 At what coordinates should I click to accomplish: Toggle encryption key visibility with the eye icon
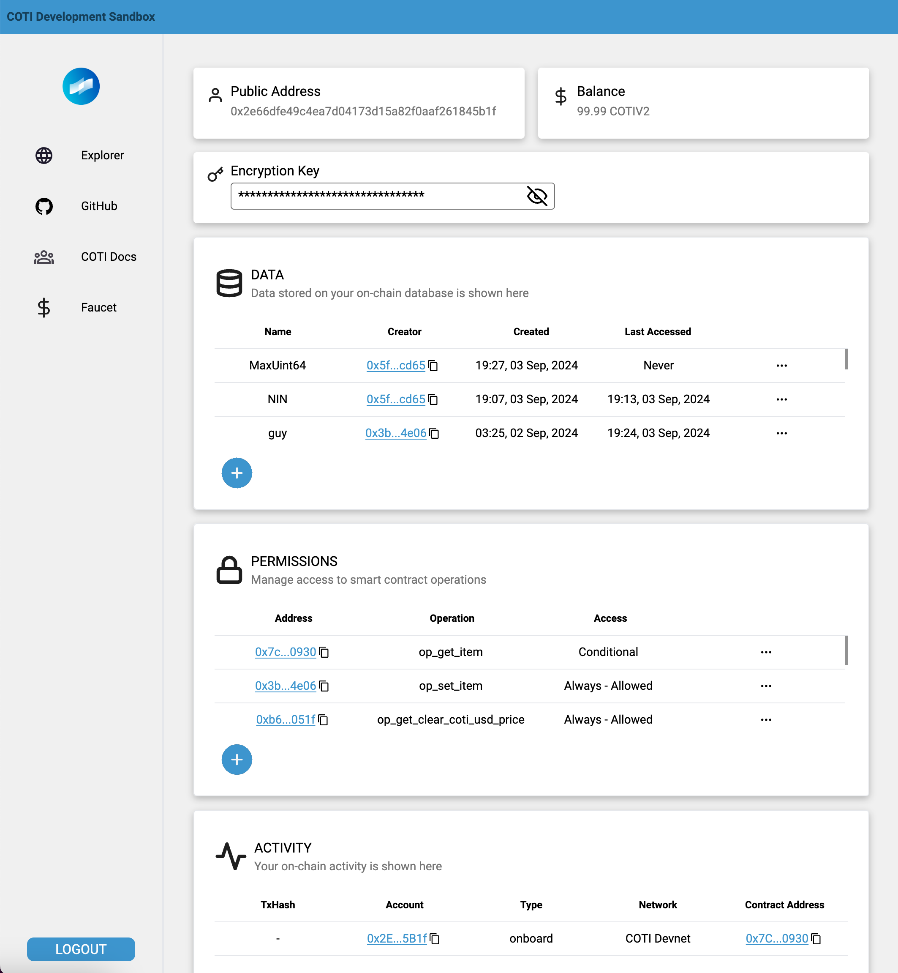(x=537, y=196)
